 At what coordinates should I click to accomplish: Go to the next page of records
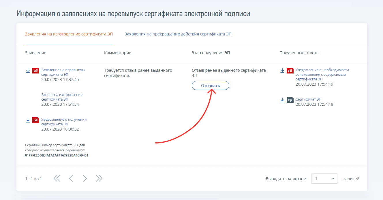(x=85, y=179)
